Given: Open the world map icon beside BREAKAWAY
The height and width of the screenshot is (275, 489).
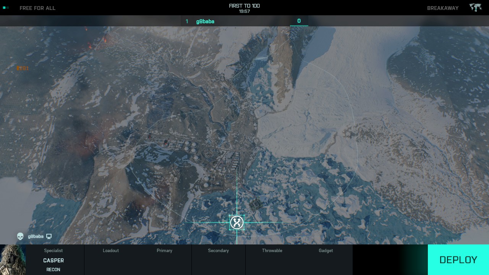Looking at the screenshot, I should 475,8.
